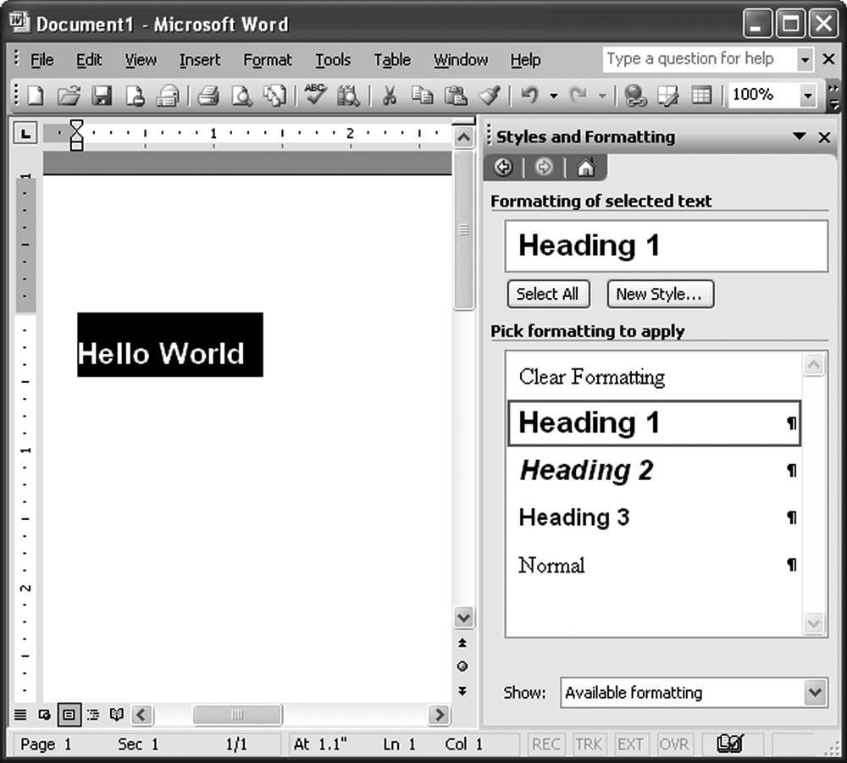Open the task pane Home icon
Viewport: 847px width, 763px height.
point(585,168)
